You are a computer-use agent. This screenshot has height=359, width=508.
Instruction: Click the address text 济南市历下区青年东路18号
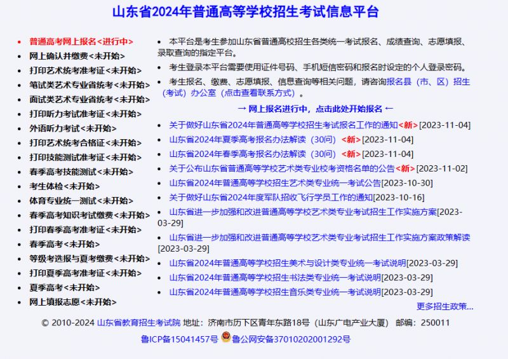point(258,323)
